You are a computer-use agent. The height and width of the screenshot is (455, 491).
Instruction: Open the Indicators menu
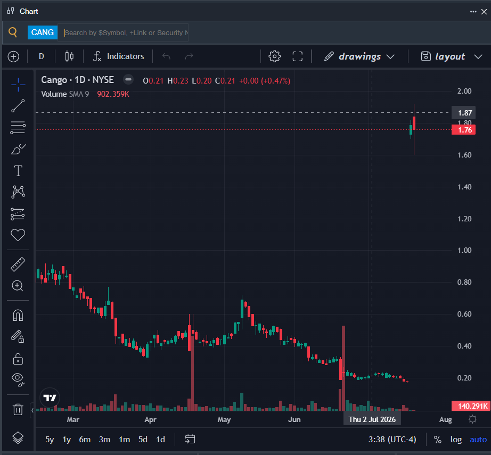click(x=119, y=56)
